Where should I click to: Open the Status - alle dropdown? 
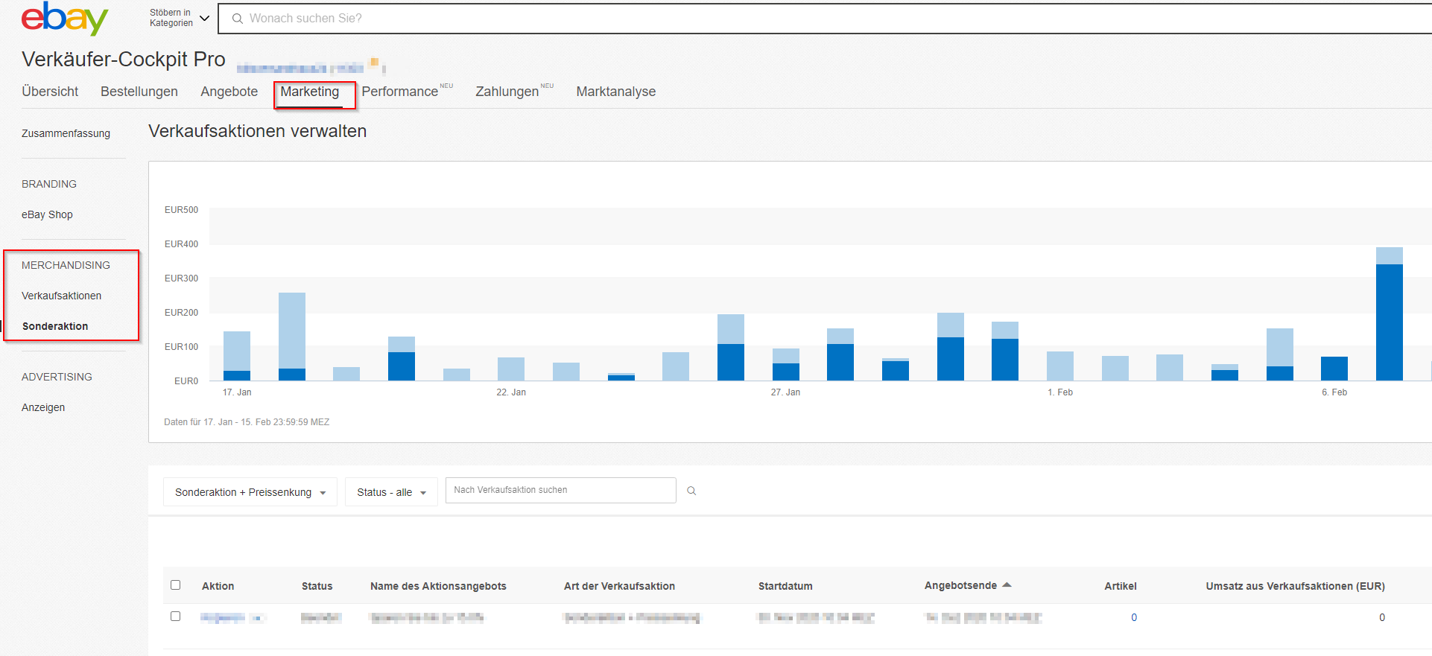coord(391,492)
